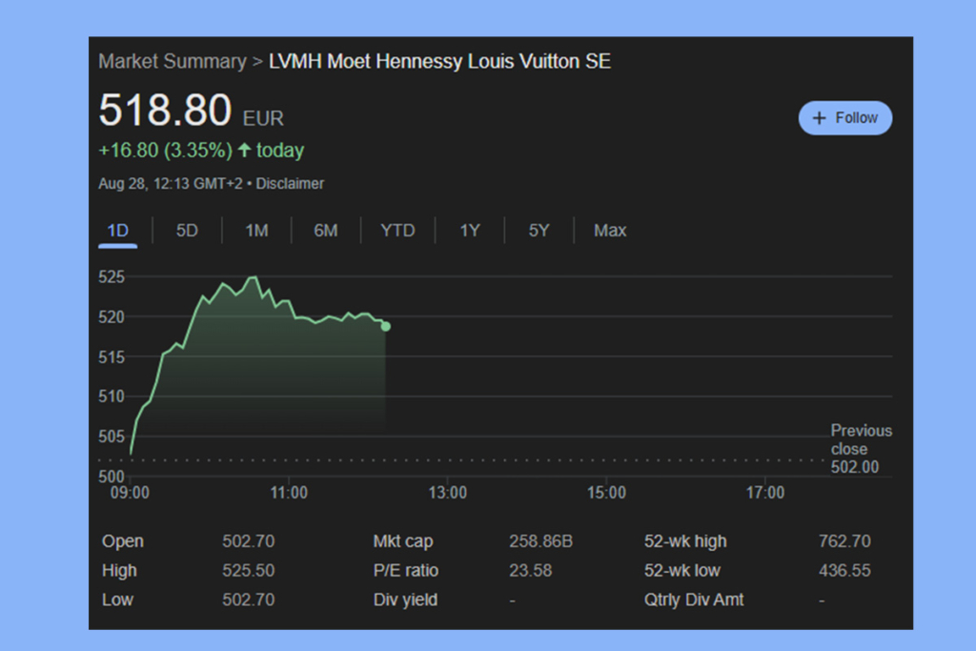Open the YTD performance chart
976x651 pixels.
coord(397,231)
